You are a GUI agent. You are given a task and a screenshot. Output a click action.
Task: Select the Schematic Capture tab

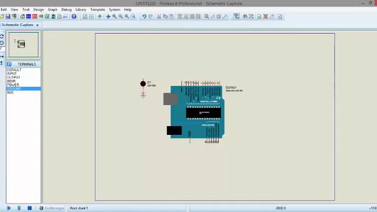pyautogui.click(x=17, y=25)
